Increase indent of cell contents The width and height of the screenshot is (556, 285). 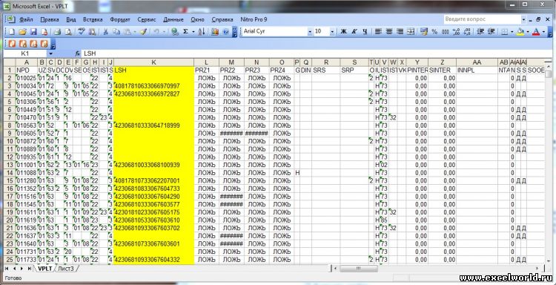(492, 32)
